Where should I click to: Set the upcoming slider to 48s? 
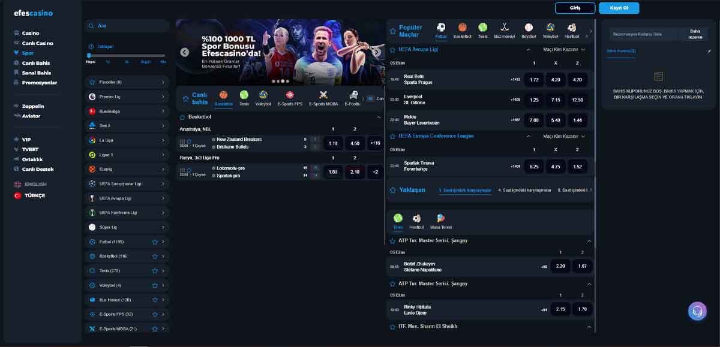(163, 62)
